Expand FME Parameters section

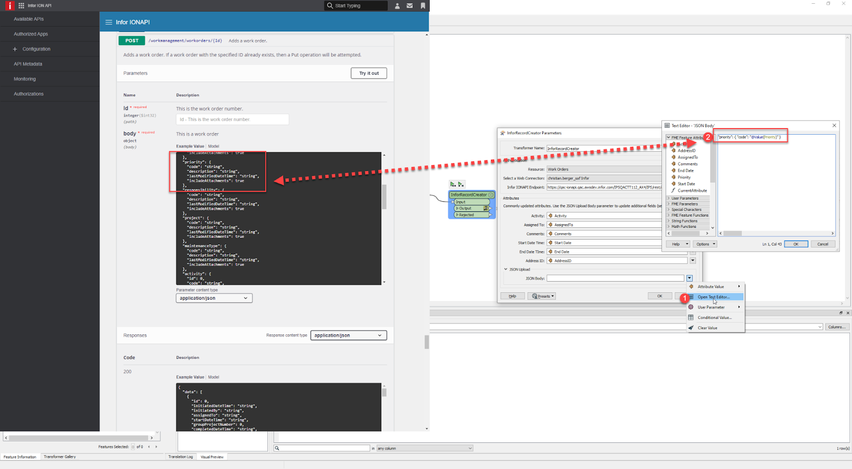tap(669, 204)
